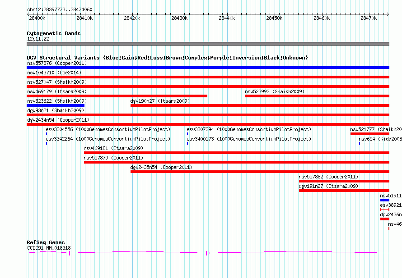Click the 28450k ruler mark
This screenshot has width=402, height=278.
274,18
